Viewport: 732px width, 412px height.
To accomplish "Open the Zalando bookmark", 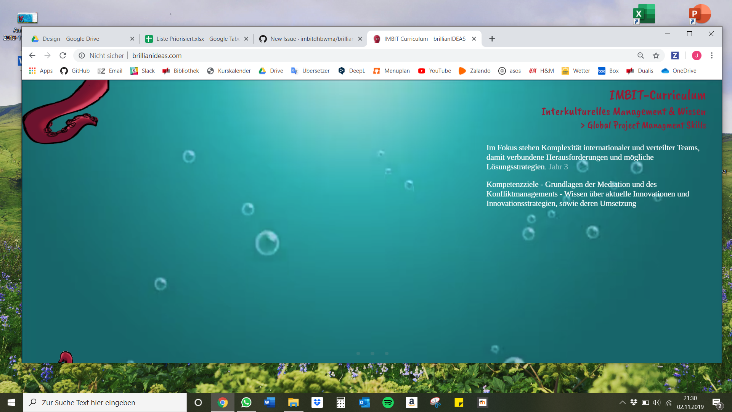I will (474, 71).
